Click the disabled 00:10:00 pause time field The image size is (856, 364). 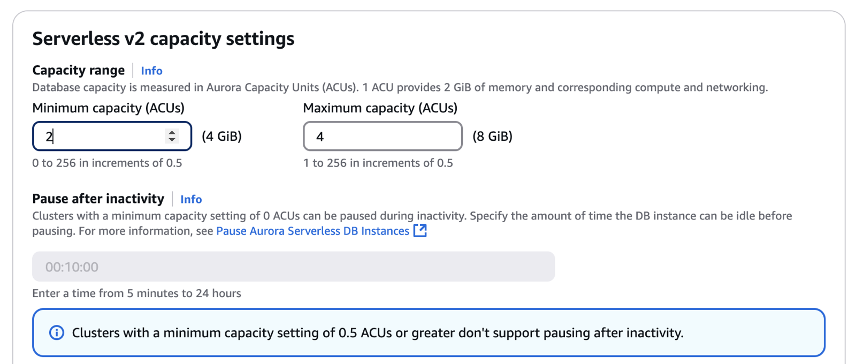tap(293, 267)
